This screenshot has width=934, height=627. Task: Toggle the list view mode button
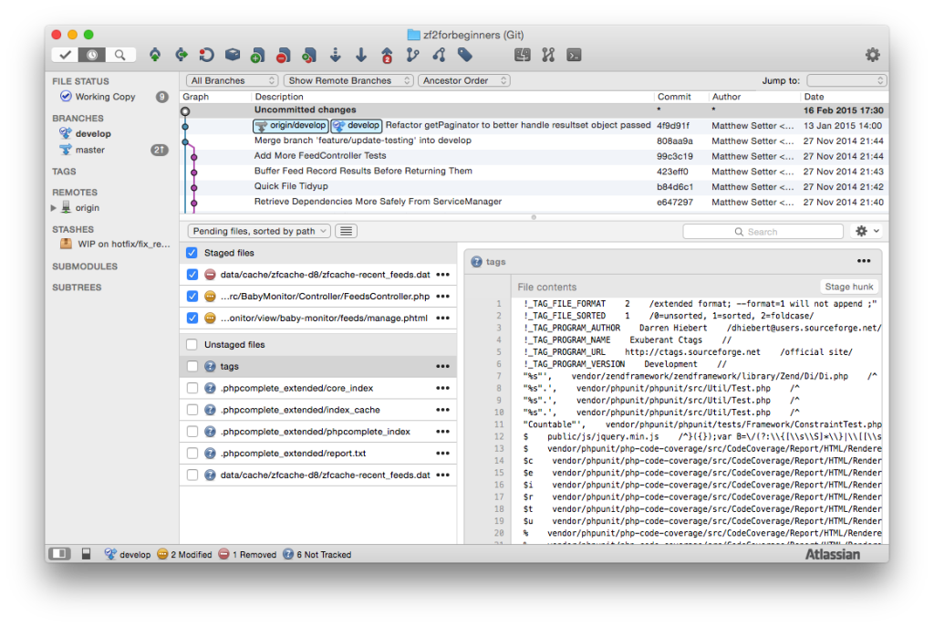coord(346,231)
